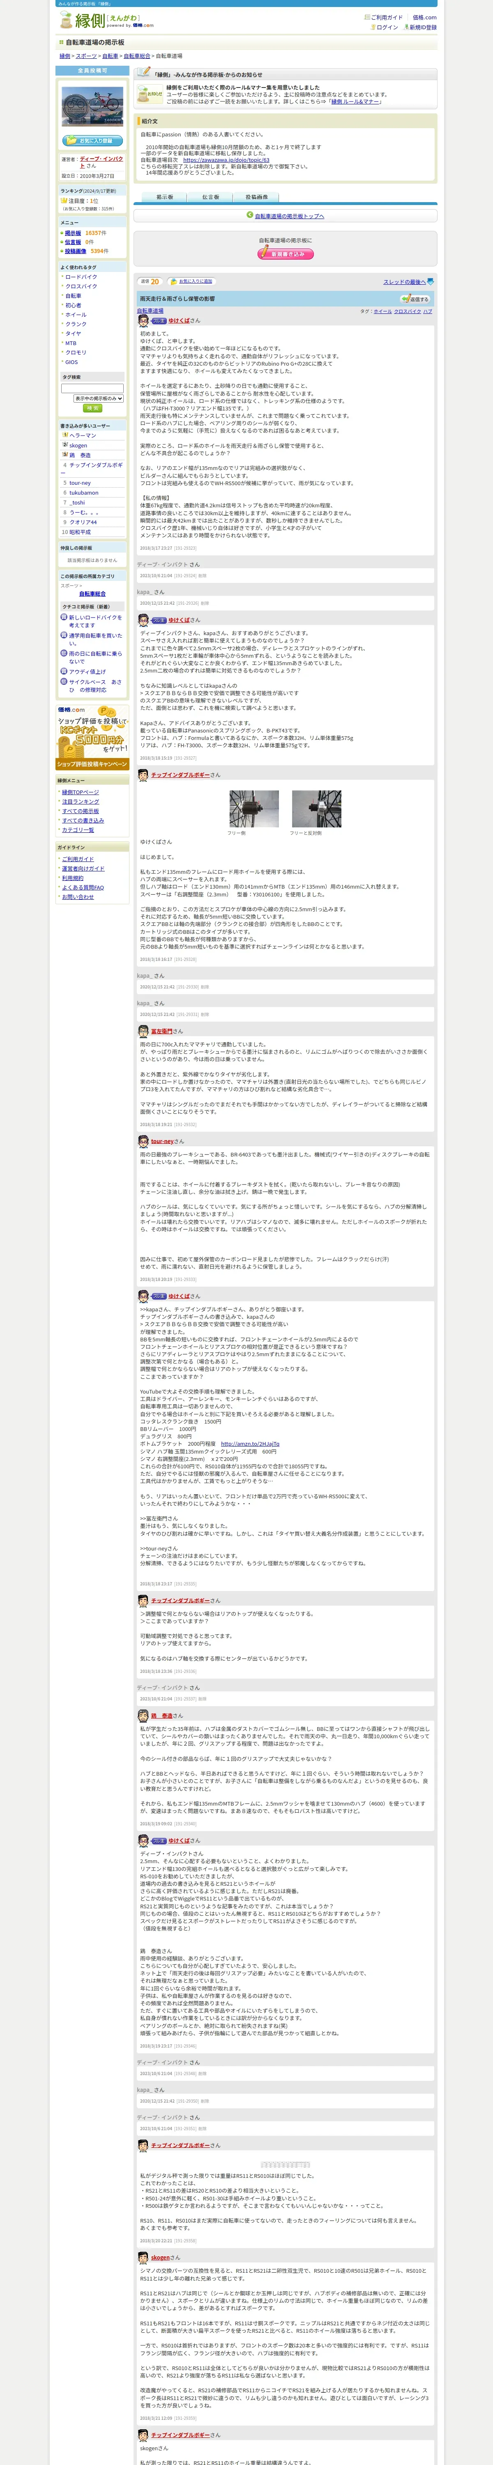
Task: Open the 投稿画像 tab
Action: click(x=256, y=197)
